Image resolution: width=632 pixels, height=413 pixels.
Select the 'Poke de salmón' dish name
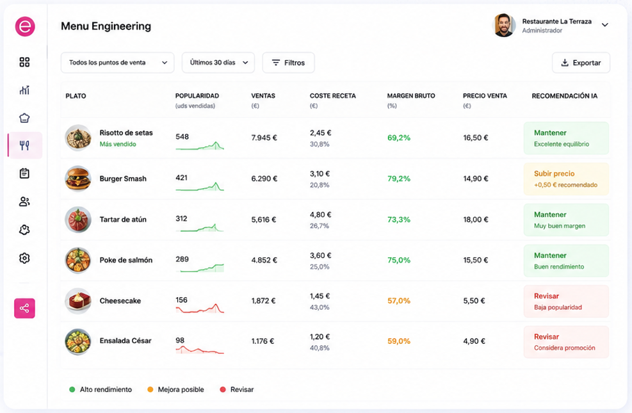point(126,261)
